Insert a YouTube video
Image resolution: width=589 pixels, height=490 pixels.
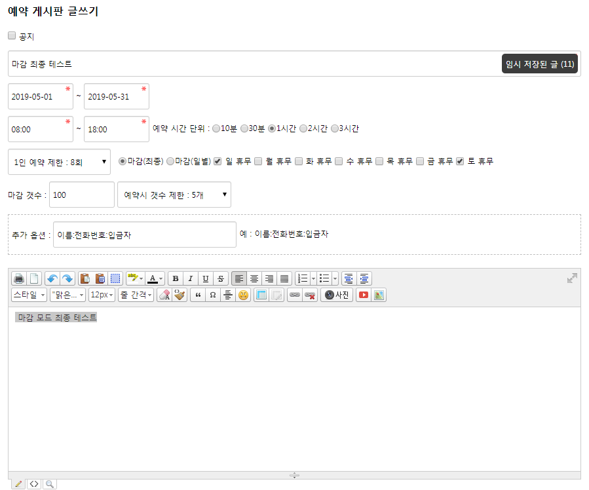(x=363, y=295)
